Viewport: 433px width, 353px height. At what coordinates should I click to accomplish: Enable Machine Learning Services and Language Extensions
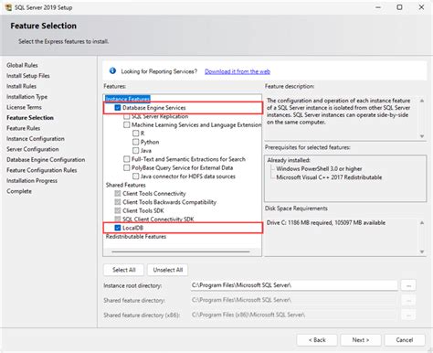click(x=127, y=124)
